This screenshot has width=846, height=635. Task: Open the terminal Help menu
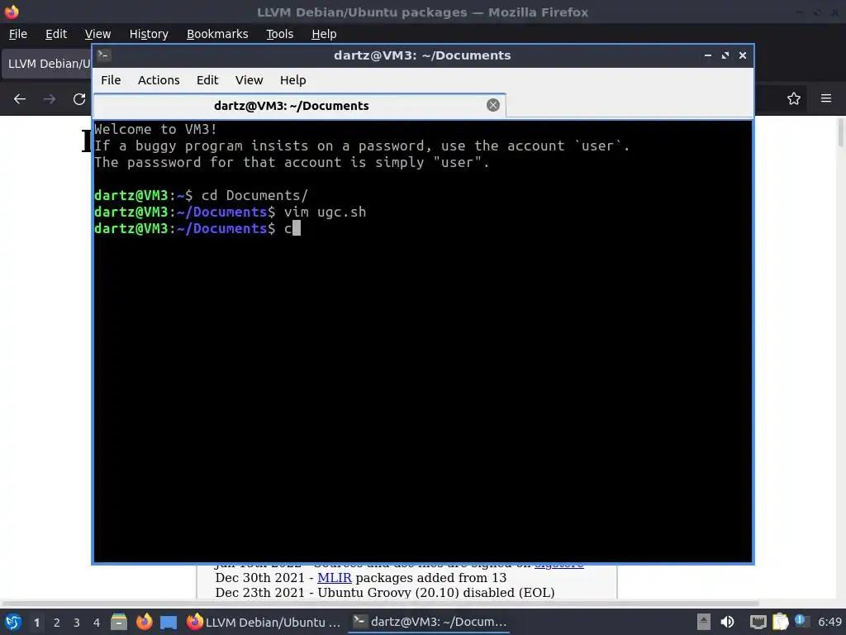point(293,80)
